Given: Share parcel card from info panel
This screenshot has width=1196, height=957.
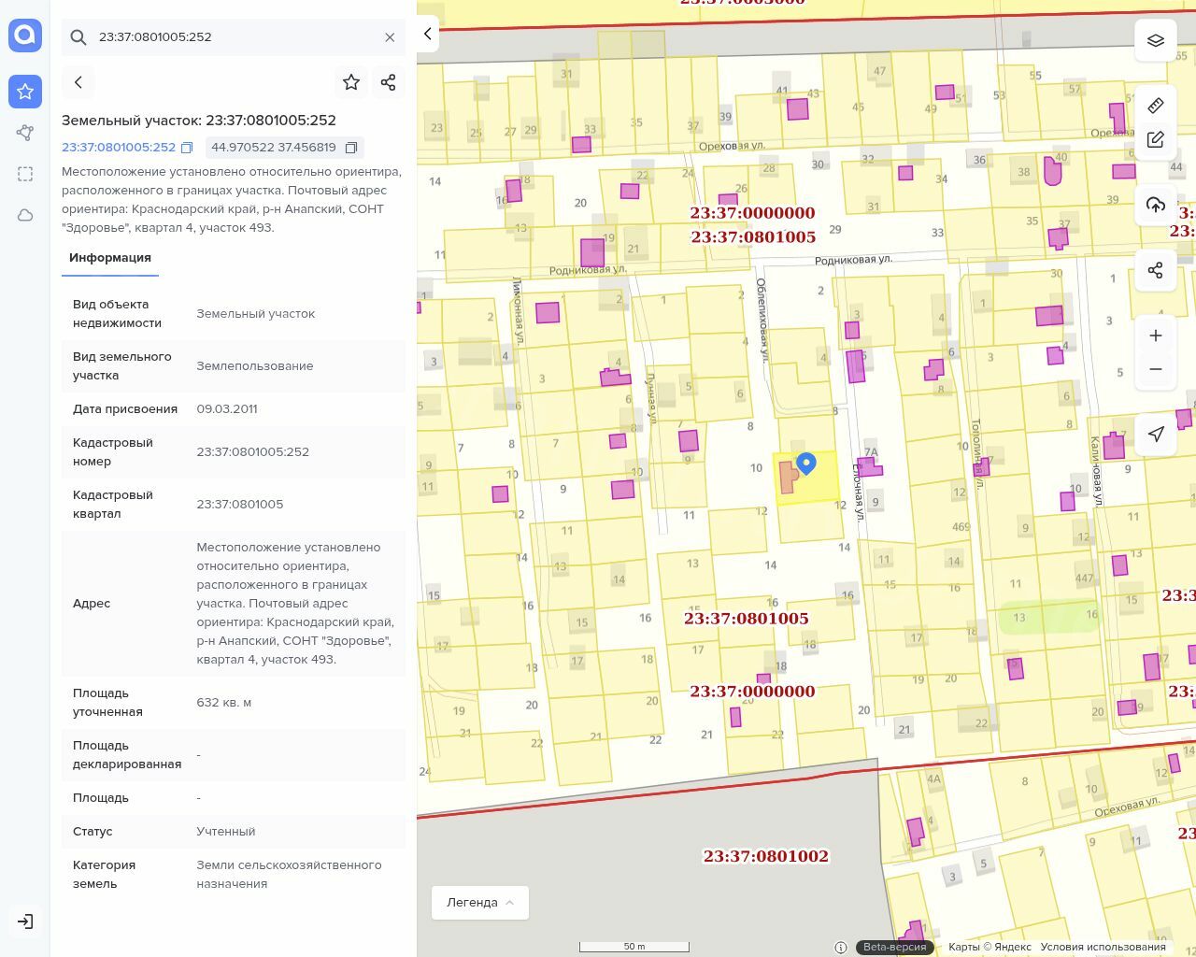Looking at the screenshot, I should pyautogui.click(x=389, y=82).
